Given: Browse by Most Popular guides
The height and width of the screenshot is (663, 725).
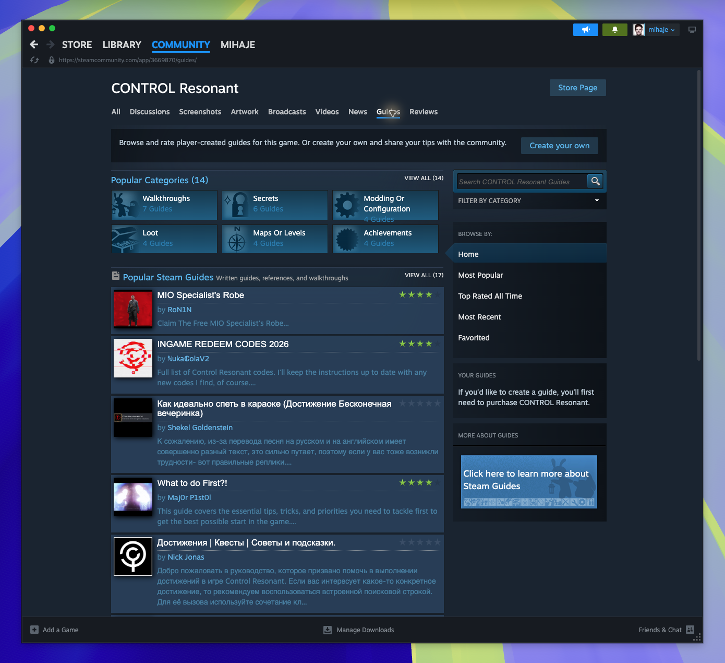Looking at the screenshot, I should (529, 275).
